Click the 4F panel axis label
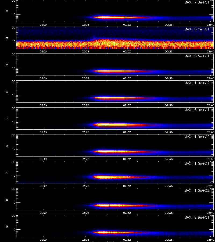Screen dimensions: 215x242 7,91
